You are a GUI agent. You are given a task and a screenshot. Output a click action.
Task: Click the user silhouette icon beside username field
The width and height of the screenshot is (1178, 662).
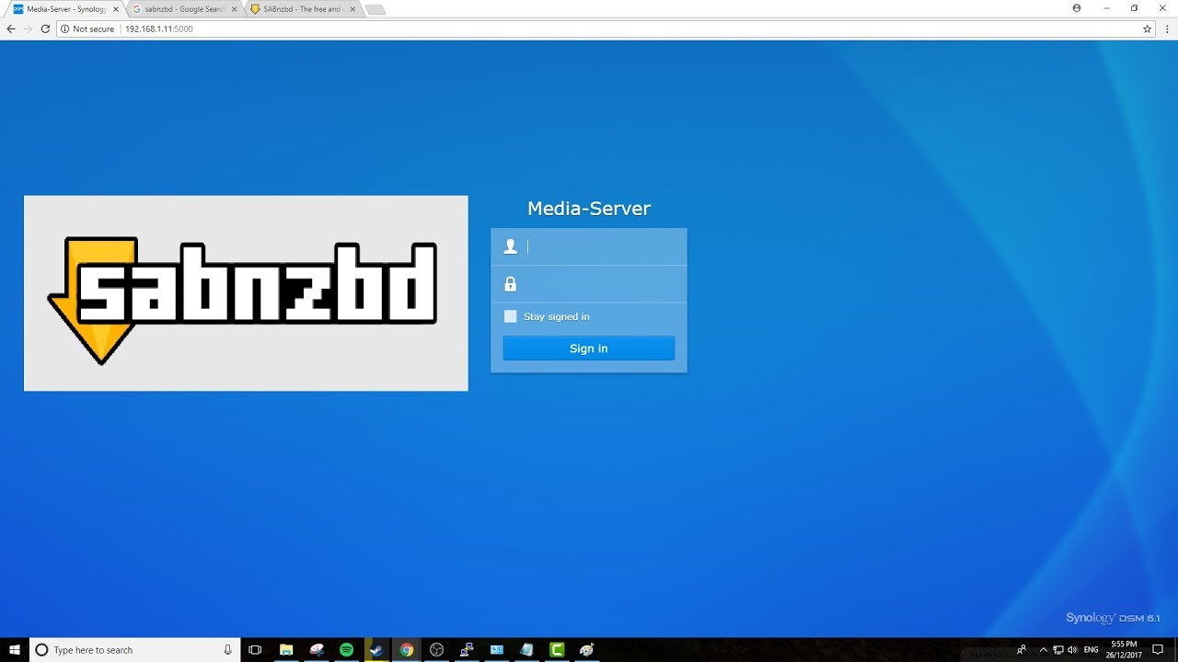[511, 246]
